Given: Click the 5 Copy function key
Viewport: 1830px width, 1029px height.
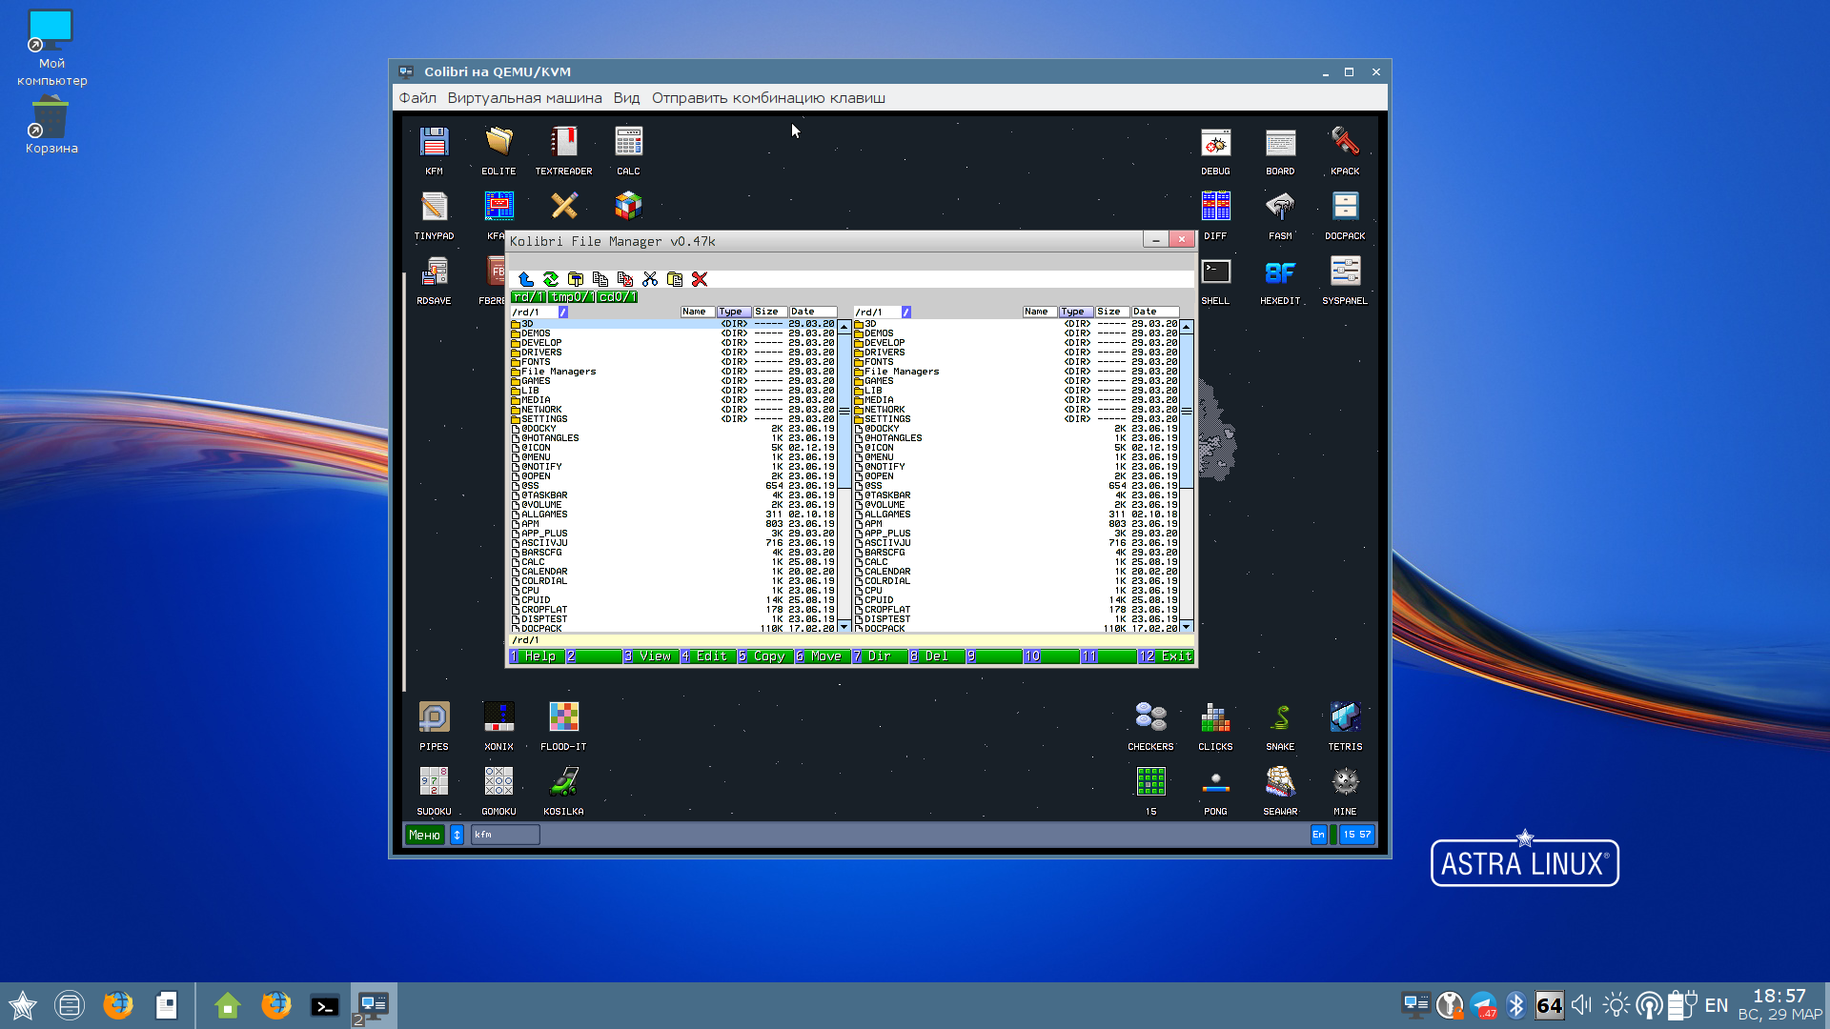Looking at the screenshot, I should 766,656.
